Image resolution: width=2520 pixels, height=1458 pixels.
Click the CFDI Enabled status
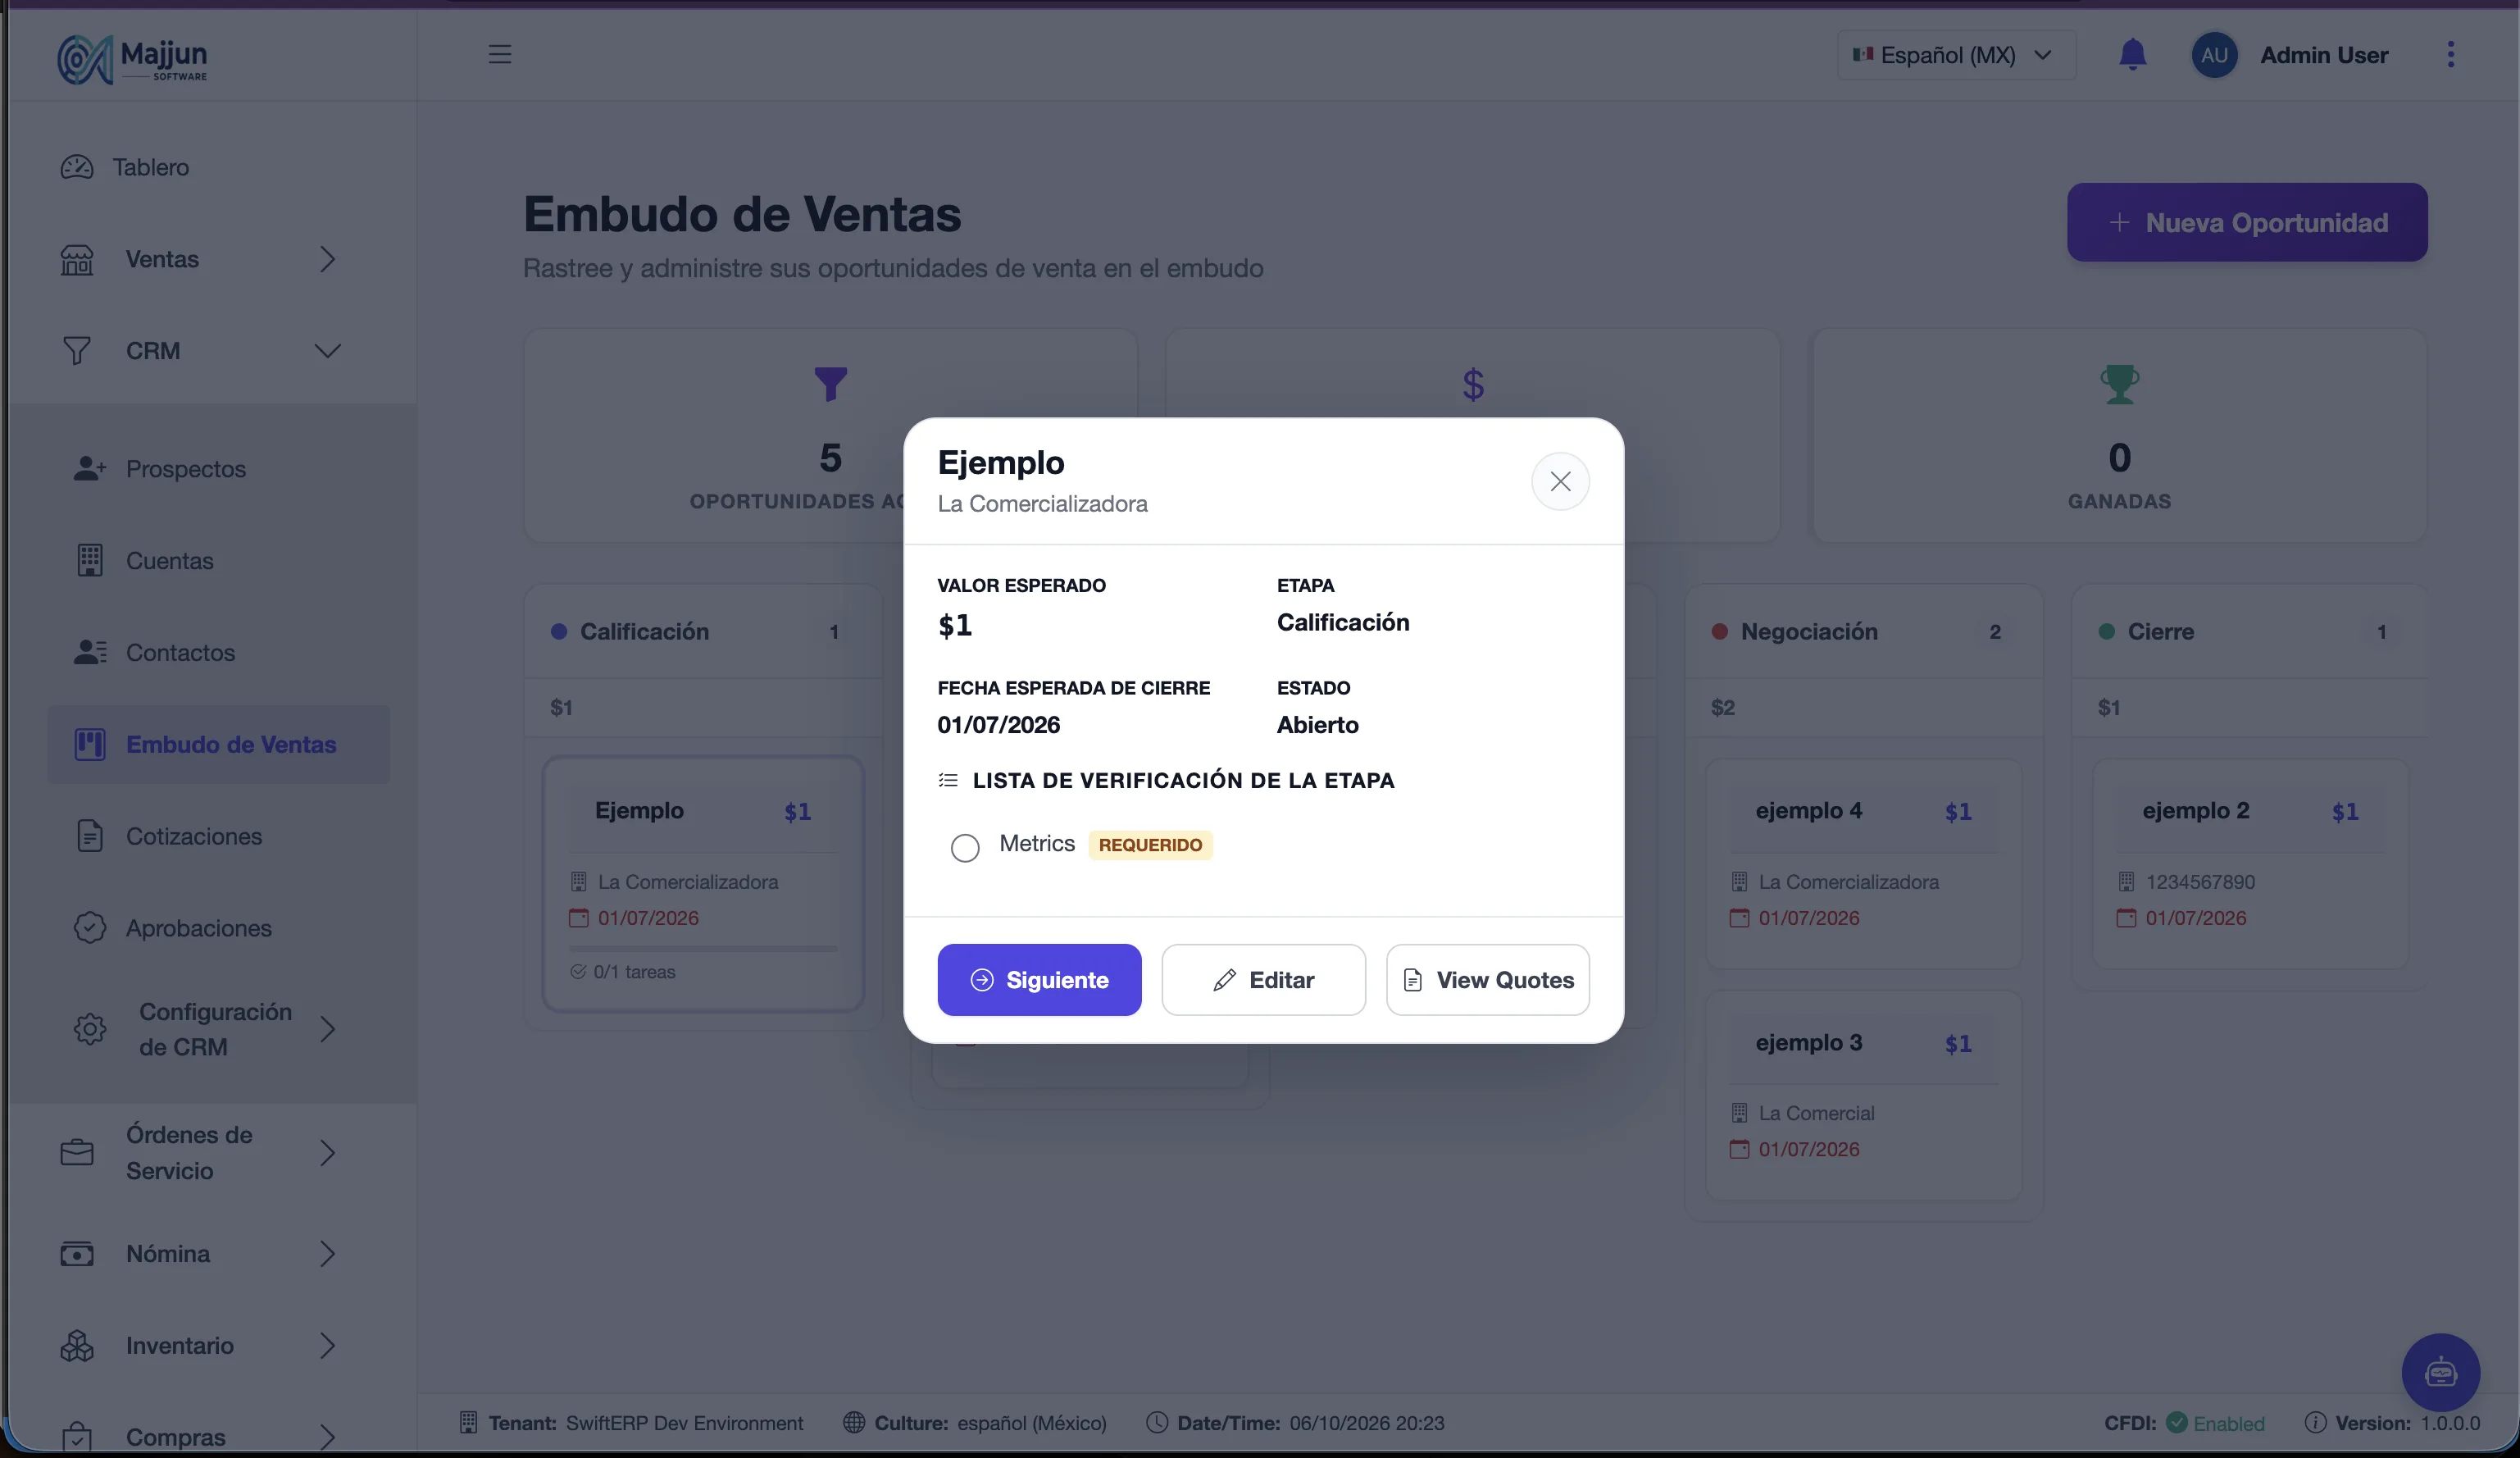[2184, 1422]
